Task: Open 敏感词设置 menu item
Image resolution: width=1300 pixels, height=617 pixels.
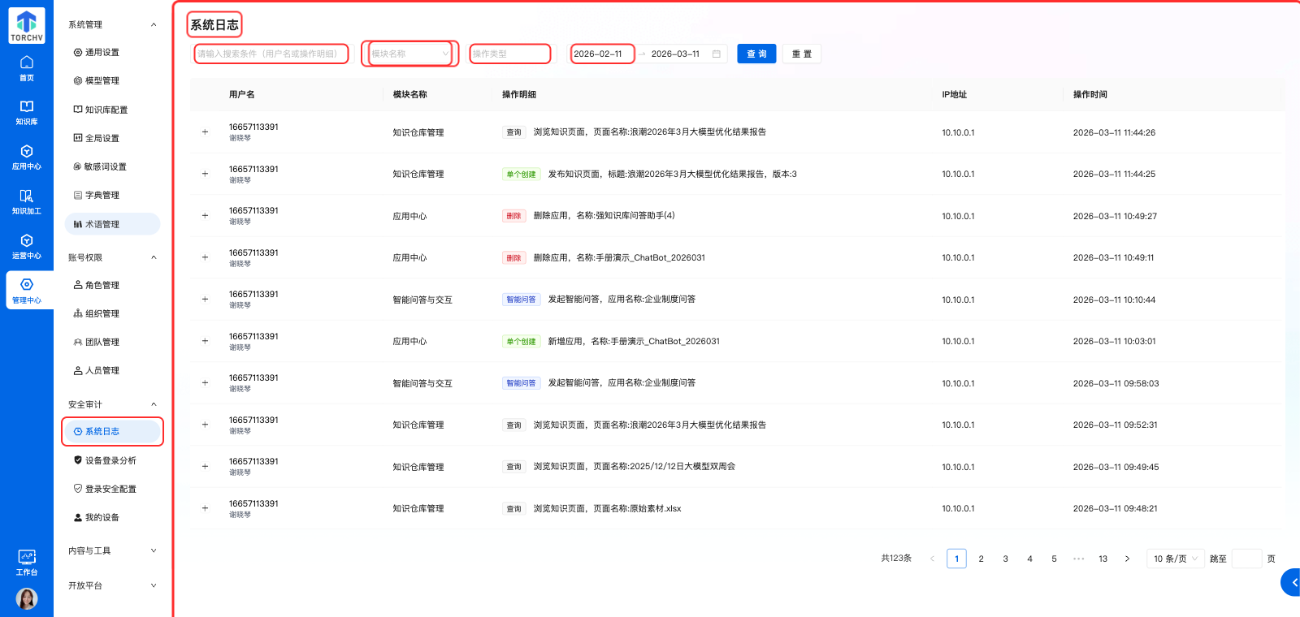Action: pyautogui.click(x=112, y=166)
